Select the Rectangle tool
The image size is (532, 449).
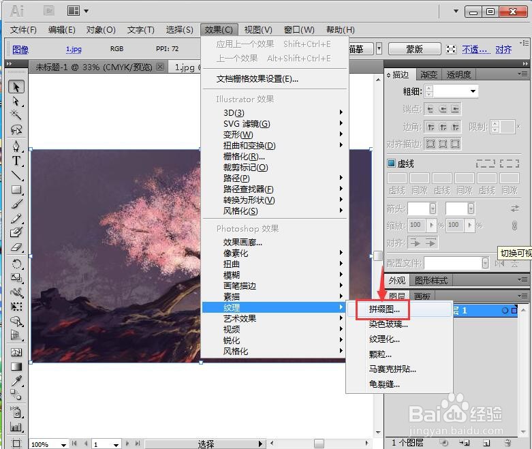click(x=16, y=189)
